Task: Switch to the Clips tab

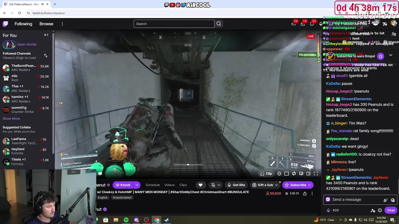Action: [183, 185]
